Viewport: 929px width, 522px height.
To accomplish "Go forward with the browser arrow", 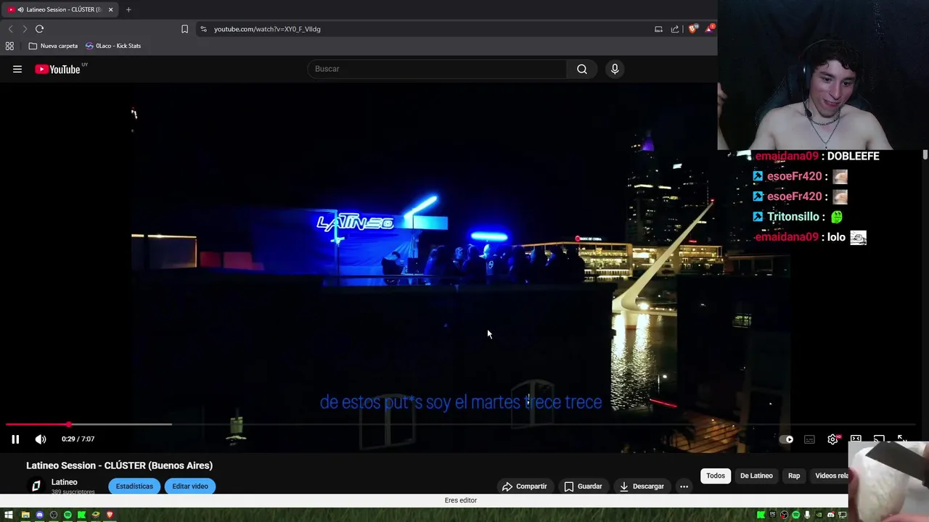I will pos(25,29).
